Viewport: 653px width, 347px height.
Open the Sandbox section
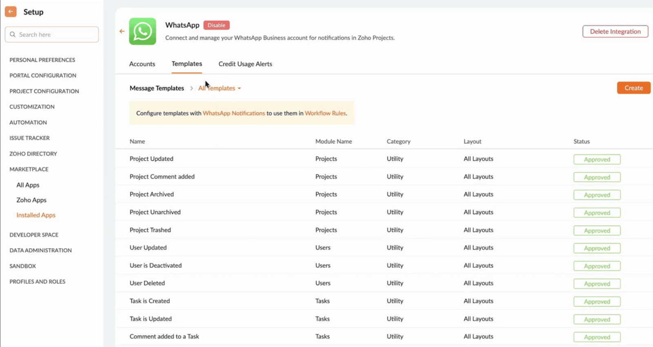coord(23,266)
